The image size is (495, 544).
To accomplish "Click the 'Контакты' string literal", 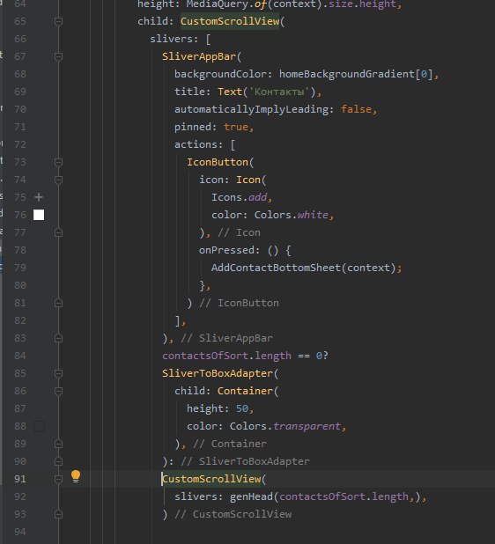I will [x=279, y=92].
